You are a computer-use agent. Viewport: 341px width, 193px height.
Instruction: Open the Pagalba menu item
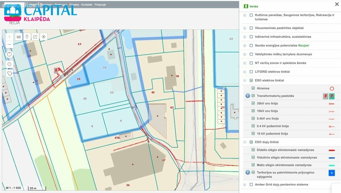(74, 5)
